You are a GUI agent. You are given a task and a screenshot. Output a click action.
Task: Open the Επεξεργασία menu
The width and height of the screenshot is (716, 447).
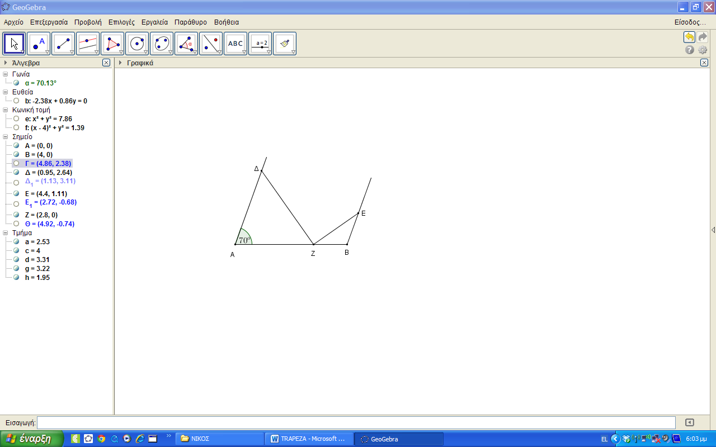coord(49,22)
